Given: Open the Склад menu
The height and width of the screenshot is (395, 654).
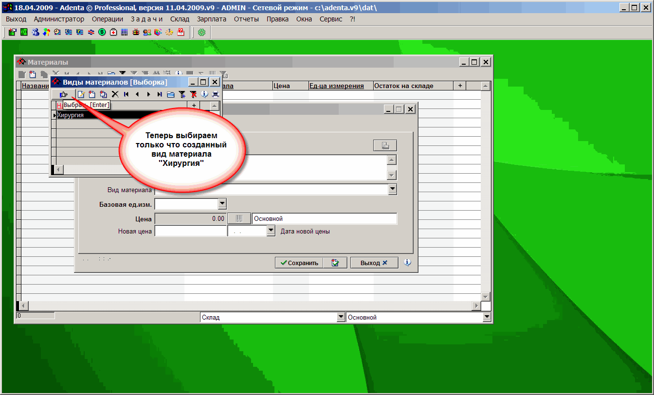Looking at the screenshot, I should pyautogui.click(x=180, y=19).
